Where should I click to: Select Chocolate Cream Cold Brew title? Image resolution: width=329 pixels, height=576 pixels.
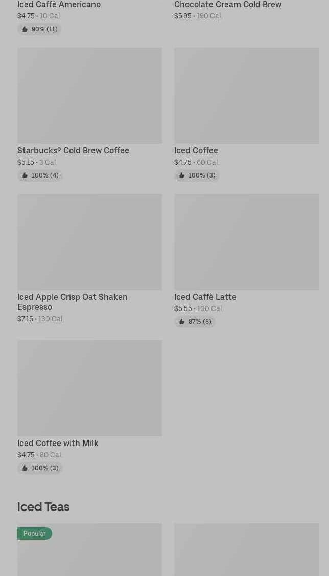(x=228, y=5)
